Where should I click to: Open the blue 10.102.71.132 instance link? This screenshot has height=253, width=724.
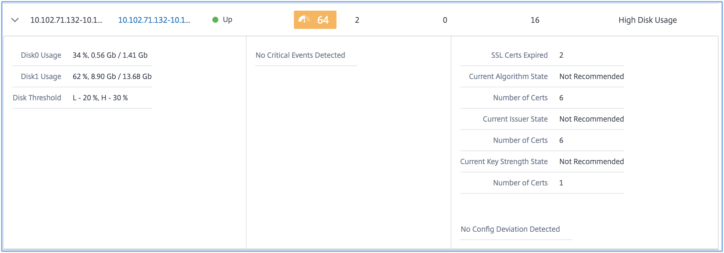point(154,20)
